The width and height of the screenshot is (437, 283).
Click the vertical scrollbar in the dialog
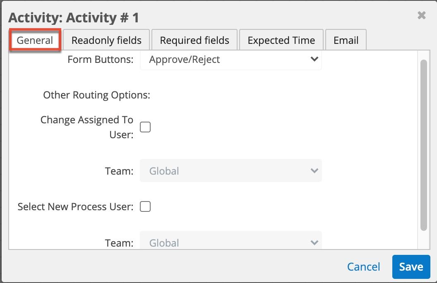pos(423,145)
